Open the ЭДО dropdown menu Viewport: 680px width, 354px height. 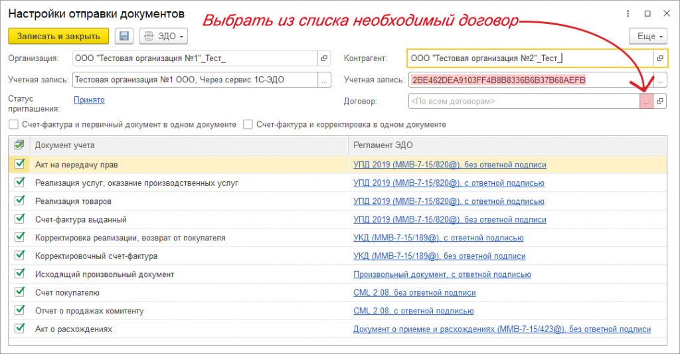[163, 36]
